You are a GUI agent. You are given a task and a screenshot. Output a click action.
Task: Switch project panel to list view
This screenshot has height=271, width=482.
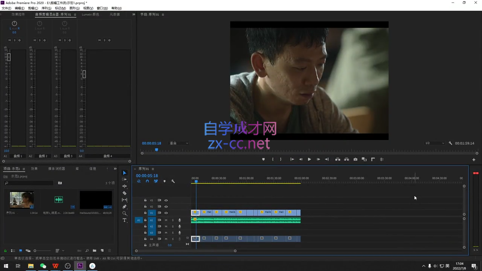pos(13,251)
